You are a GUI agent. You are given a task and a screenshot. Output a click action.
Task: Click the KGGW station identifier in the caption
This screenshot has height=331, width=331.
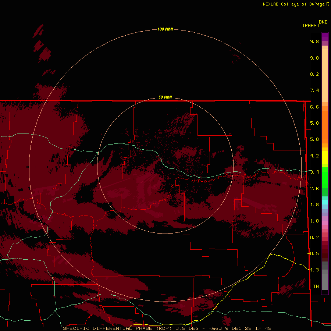pos(215,328)
